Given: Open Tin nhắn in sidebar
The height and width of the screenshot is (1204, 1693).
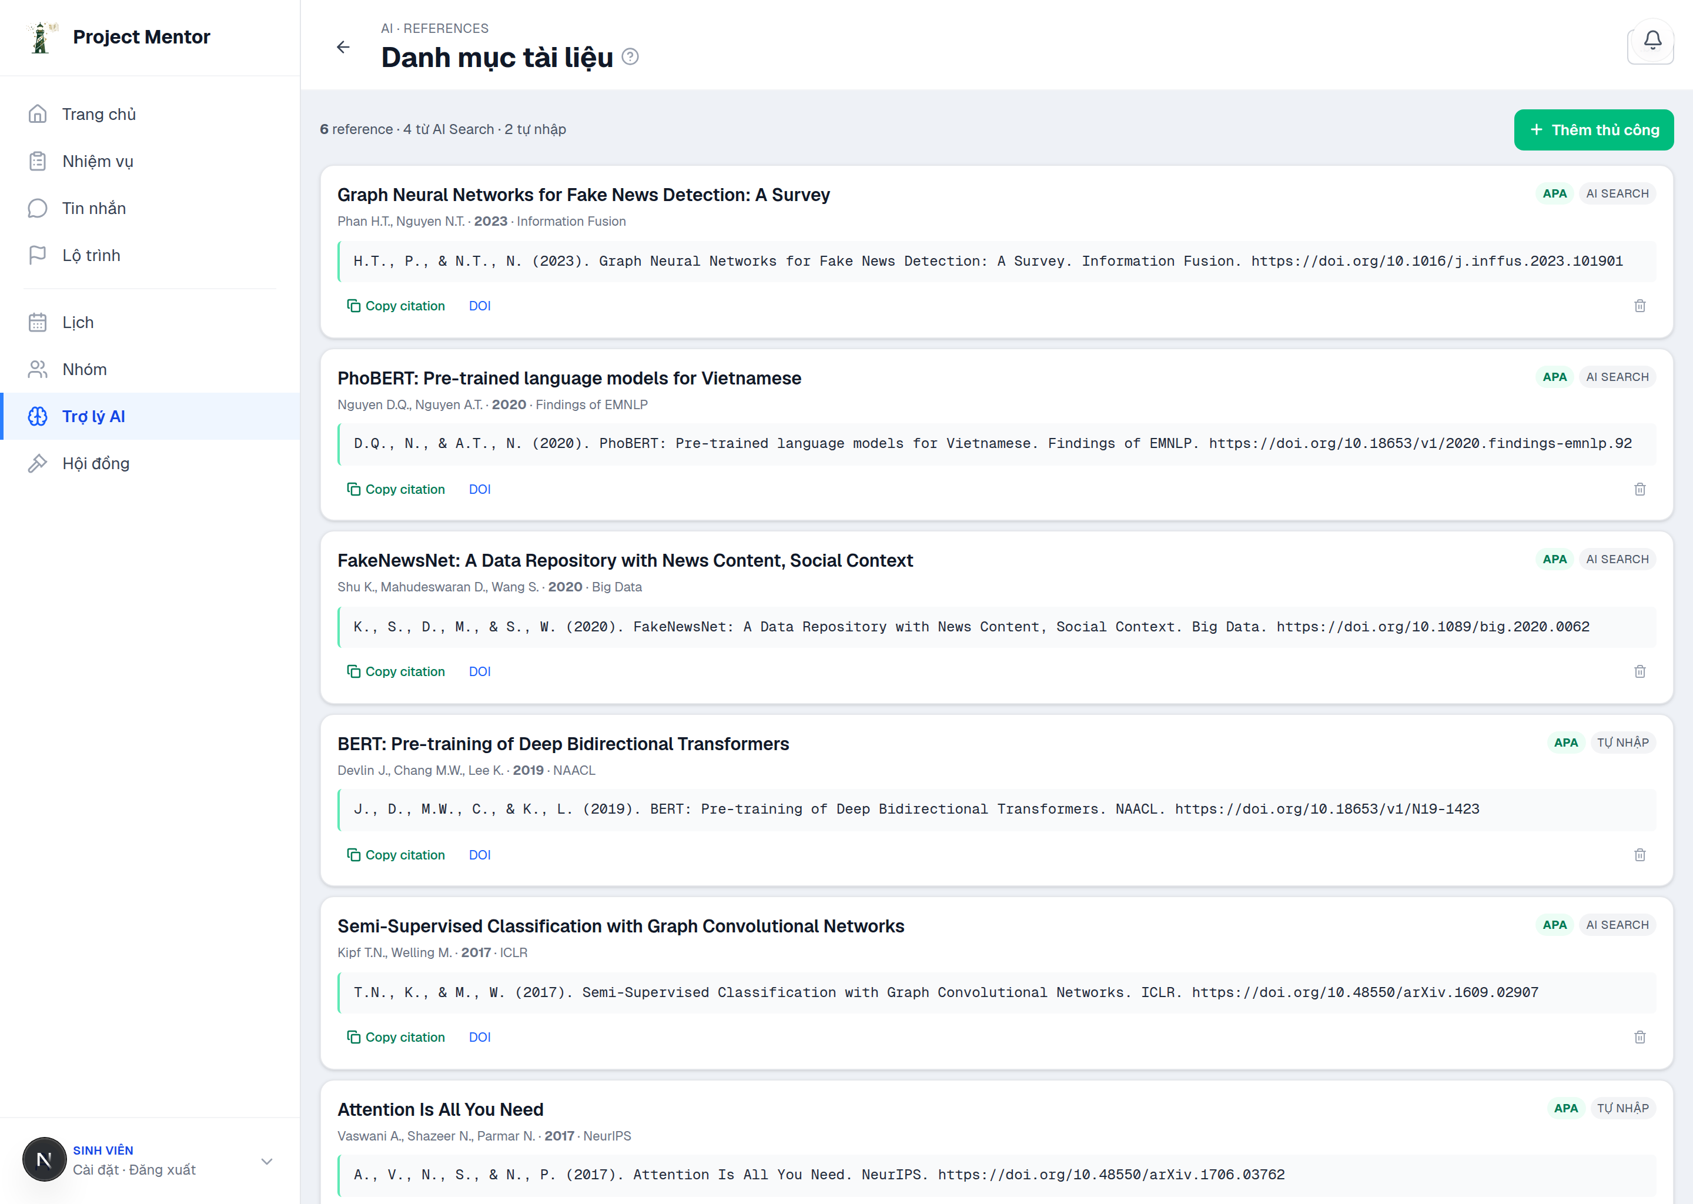Looking at the screenshot, I should click(x=151, y=208).
